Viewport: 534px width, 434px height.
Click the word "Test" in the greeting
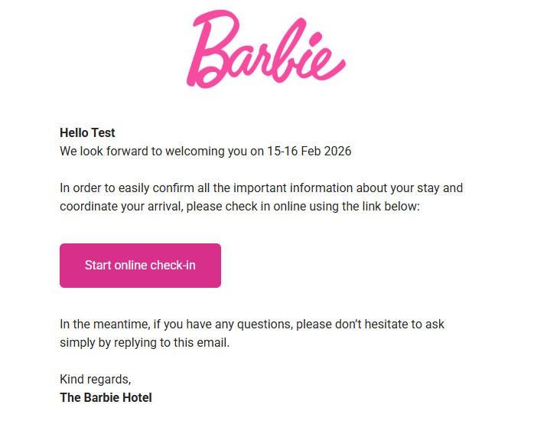103,133
